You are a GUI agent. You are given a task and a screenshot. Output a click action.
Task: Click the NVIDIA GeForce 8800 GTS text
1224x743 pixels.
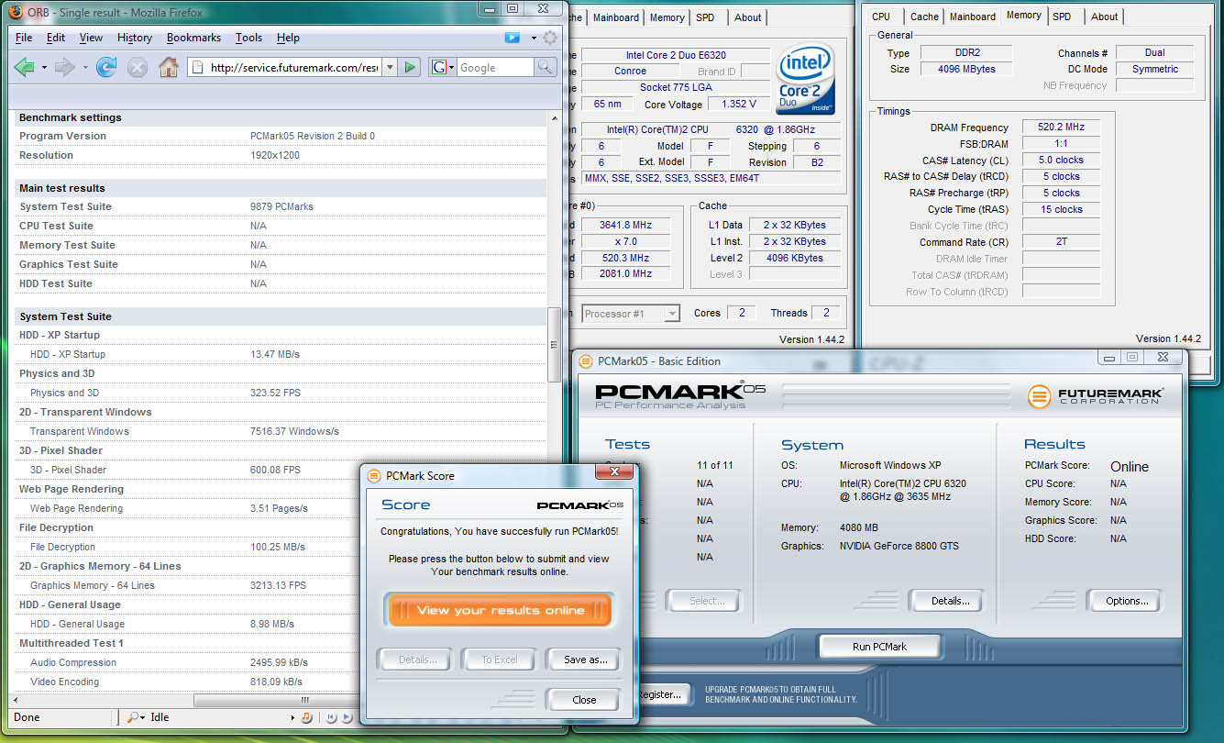click(x=899, y=546)
